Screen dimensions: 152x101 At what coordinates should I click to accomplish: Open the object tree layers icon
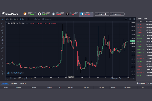click(x=2, y=71)
